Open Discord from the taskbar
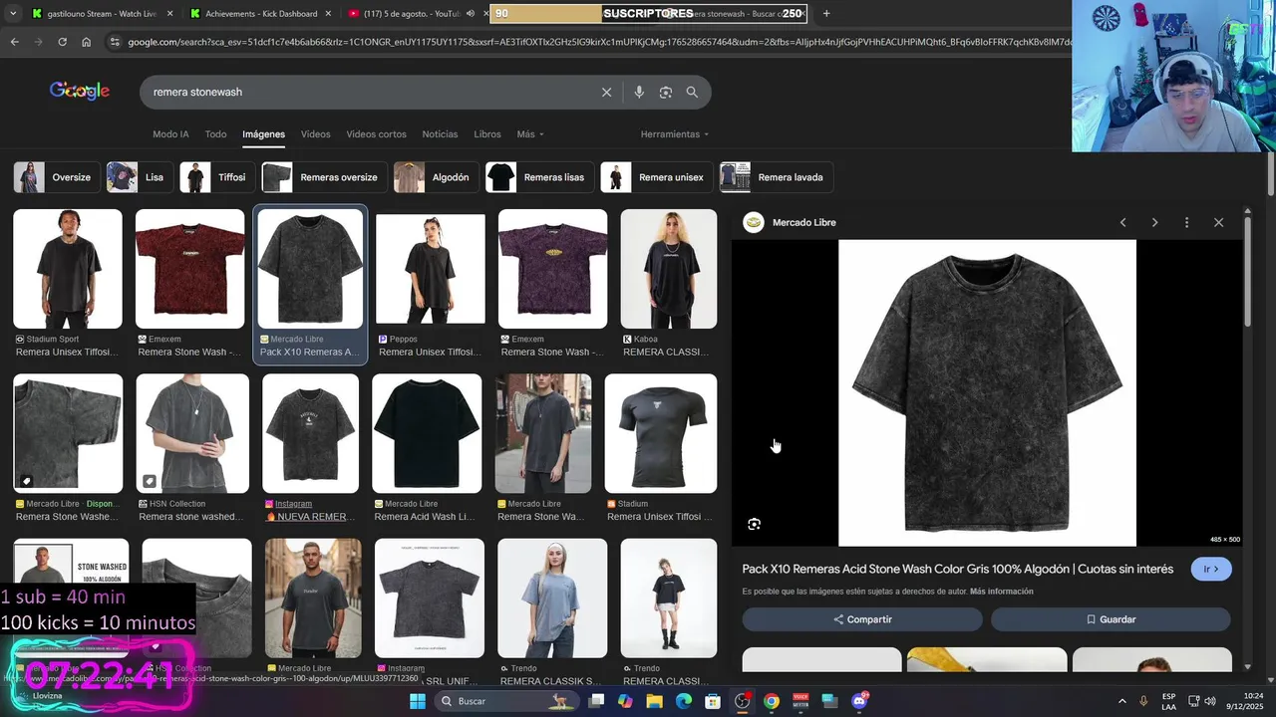The width and height of the screenshot is (1276, 717). click(x=859, y=701)
